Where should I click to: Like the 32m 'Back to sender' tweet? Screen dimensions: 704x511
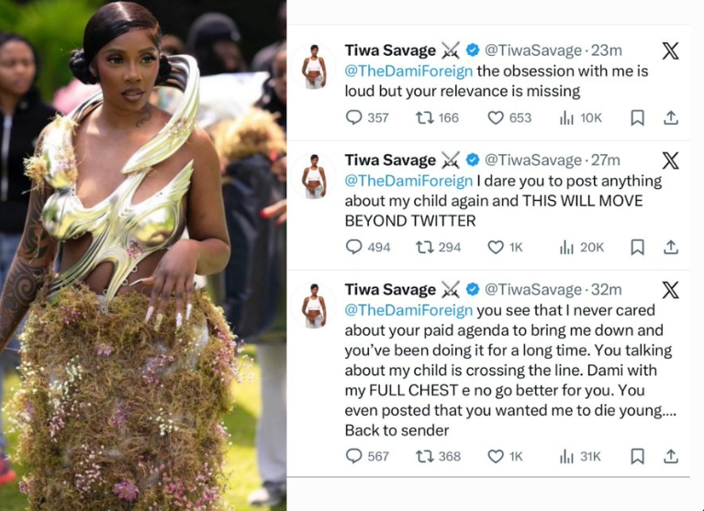coord(497,456)
